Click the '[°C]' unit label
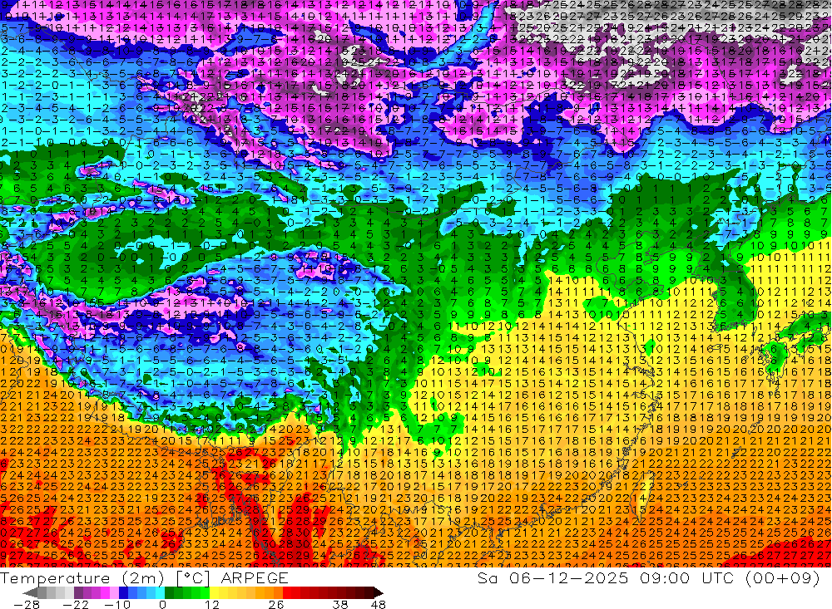Viewport: 832px width, 609px height. pyautogui.click(x=193, y=578)
